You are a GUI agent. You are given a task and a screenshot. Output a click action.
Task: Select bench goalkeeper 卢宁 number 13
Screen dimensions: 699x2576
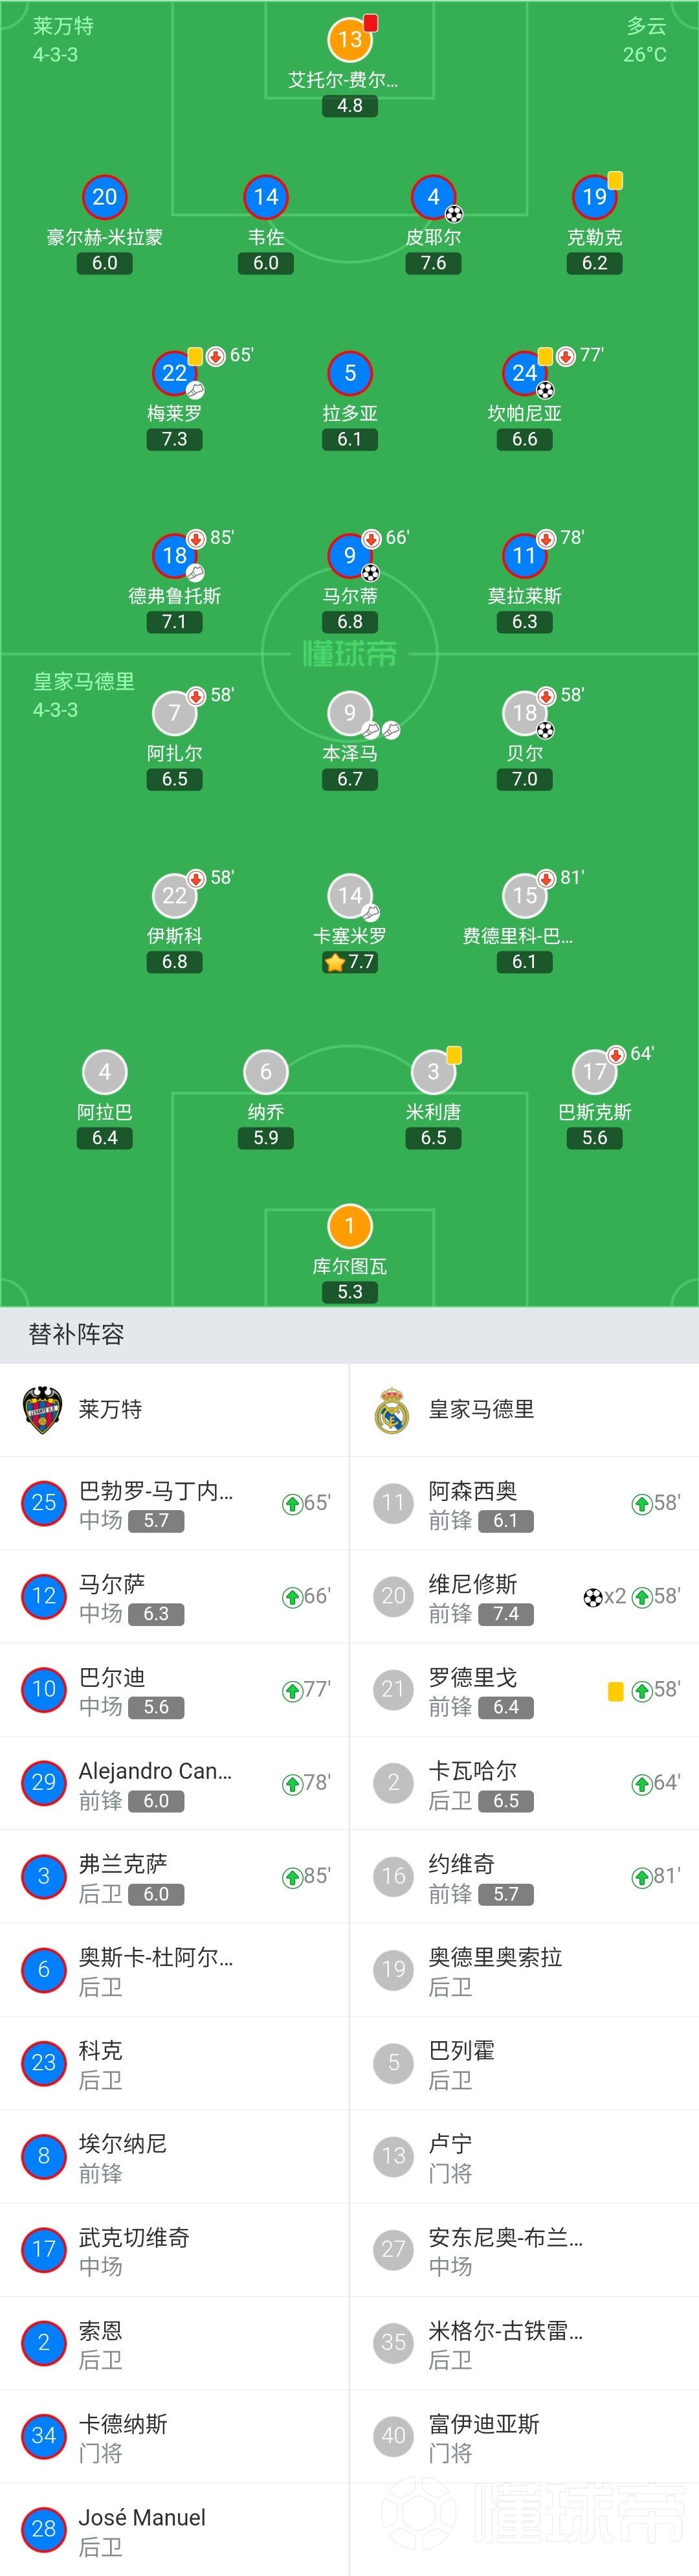[x=524, y=2156]
